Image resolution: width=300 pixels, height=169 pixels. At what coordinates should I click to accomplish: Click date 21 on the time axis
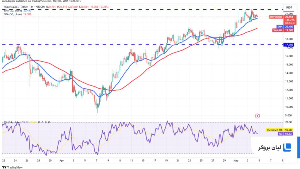click(178, 160)
